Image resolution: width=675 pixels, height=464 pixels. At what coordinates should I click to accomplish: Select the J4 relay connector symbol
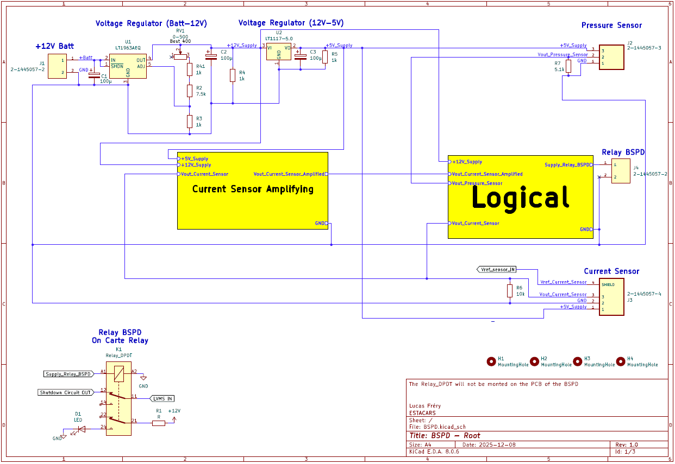[x=621, y=171]
